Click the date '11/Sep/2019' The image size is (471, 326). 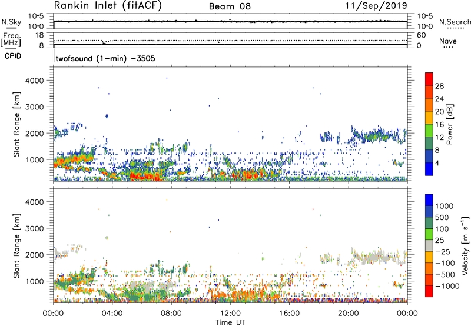tap(376, 6)
